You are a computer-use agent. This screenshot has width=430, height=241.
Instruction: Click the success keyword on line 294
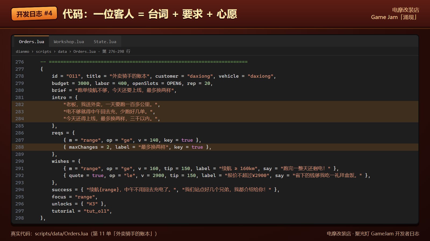tap(62, 190)
